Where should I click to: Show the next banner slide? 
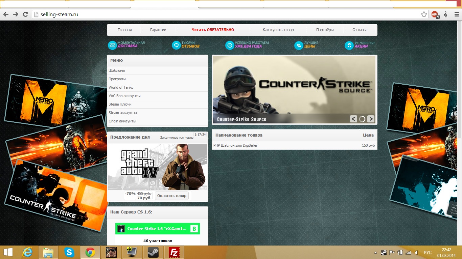tap(371, 119)
